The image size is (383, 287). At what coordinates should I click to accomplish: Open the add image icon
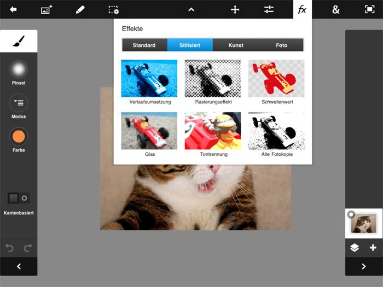47,9
